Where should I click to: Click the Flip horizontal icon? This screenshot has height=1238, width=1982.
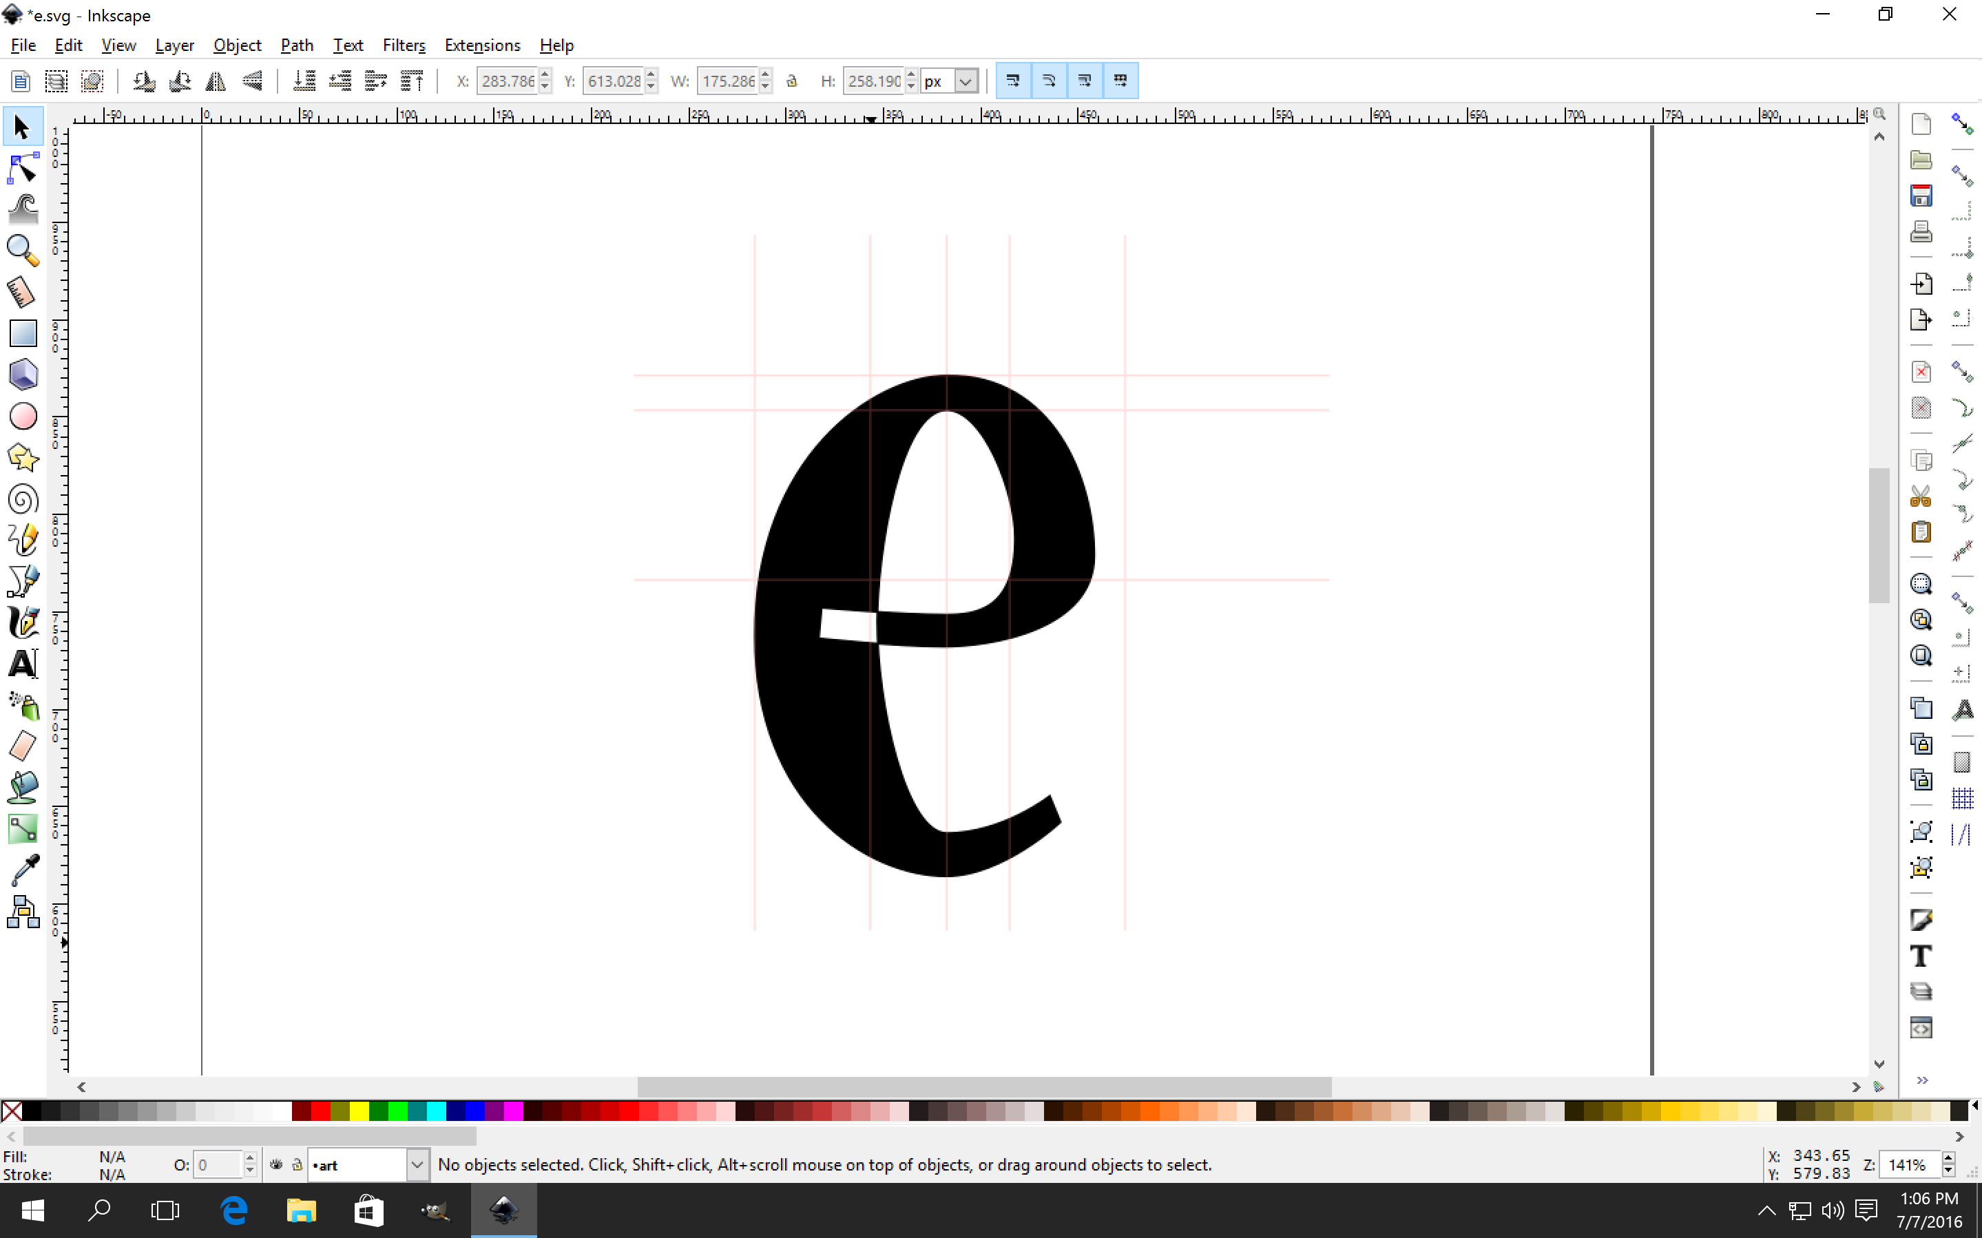(x=216, y=81)
